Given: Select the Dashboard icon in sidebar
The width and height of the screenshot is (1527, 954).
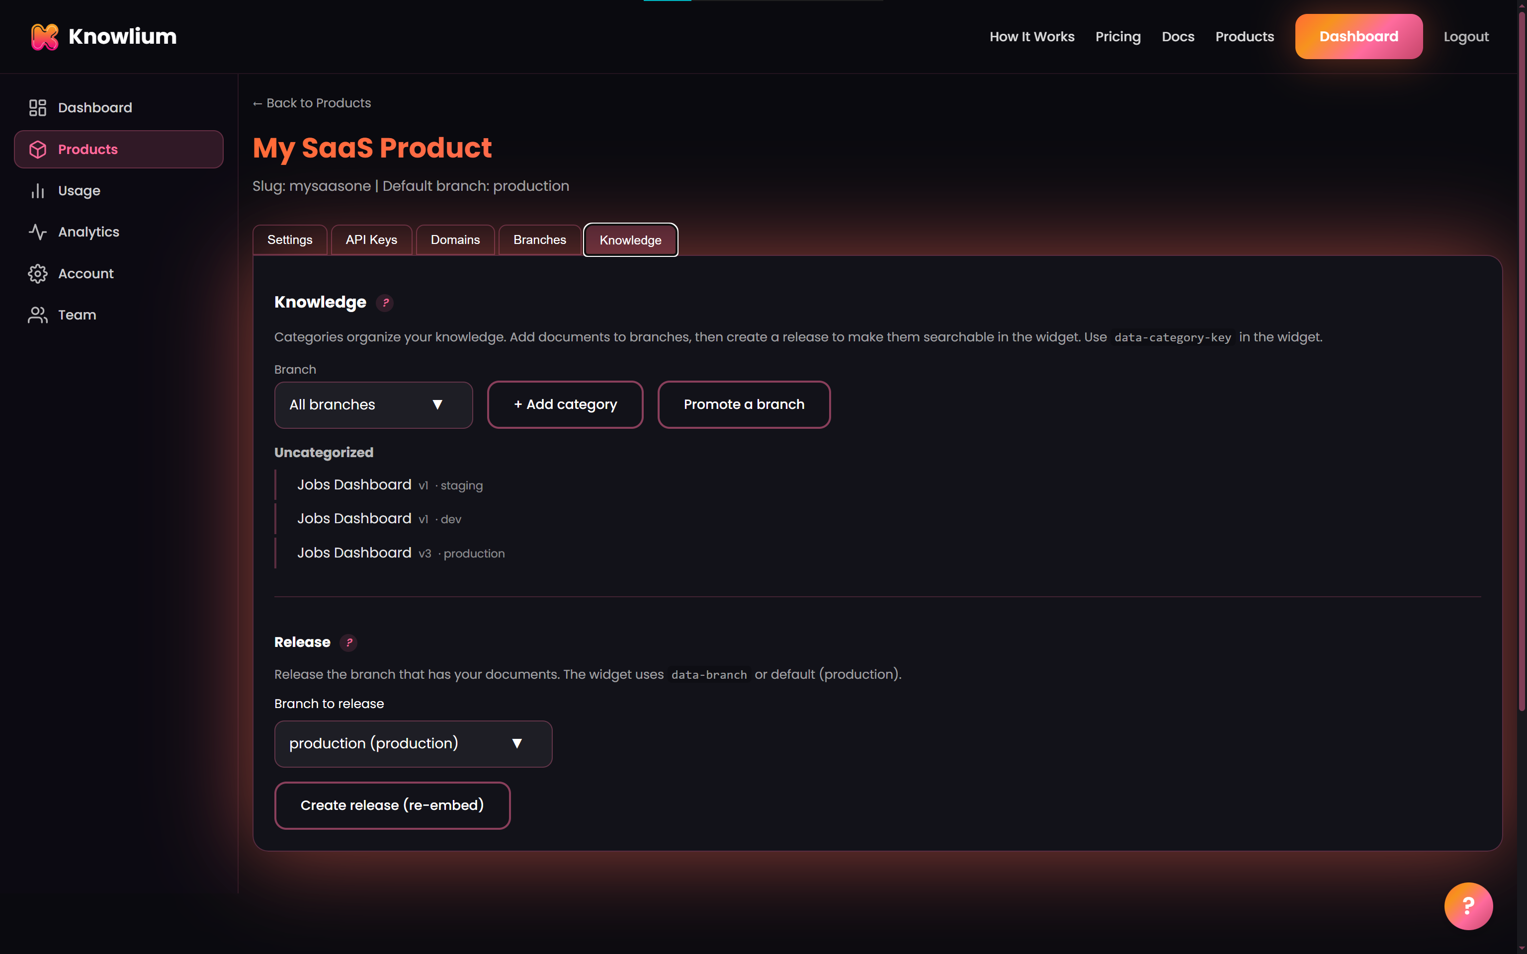Looking at the screenshot, I should click(x=37, y=107).
